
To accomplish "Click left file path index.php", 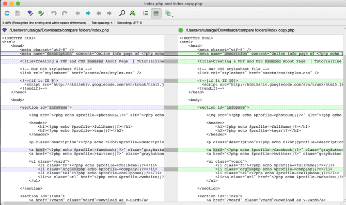I will pyautogui.click(x=59, y=30).
